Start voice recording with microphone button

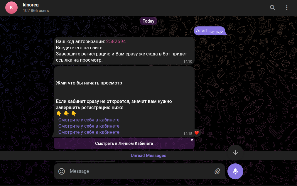[x=235, y=171]
